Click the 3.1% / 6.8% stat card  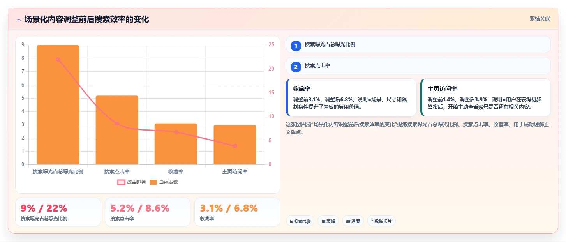(237, 212)
